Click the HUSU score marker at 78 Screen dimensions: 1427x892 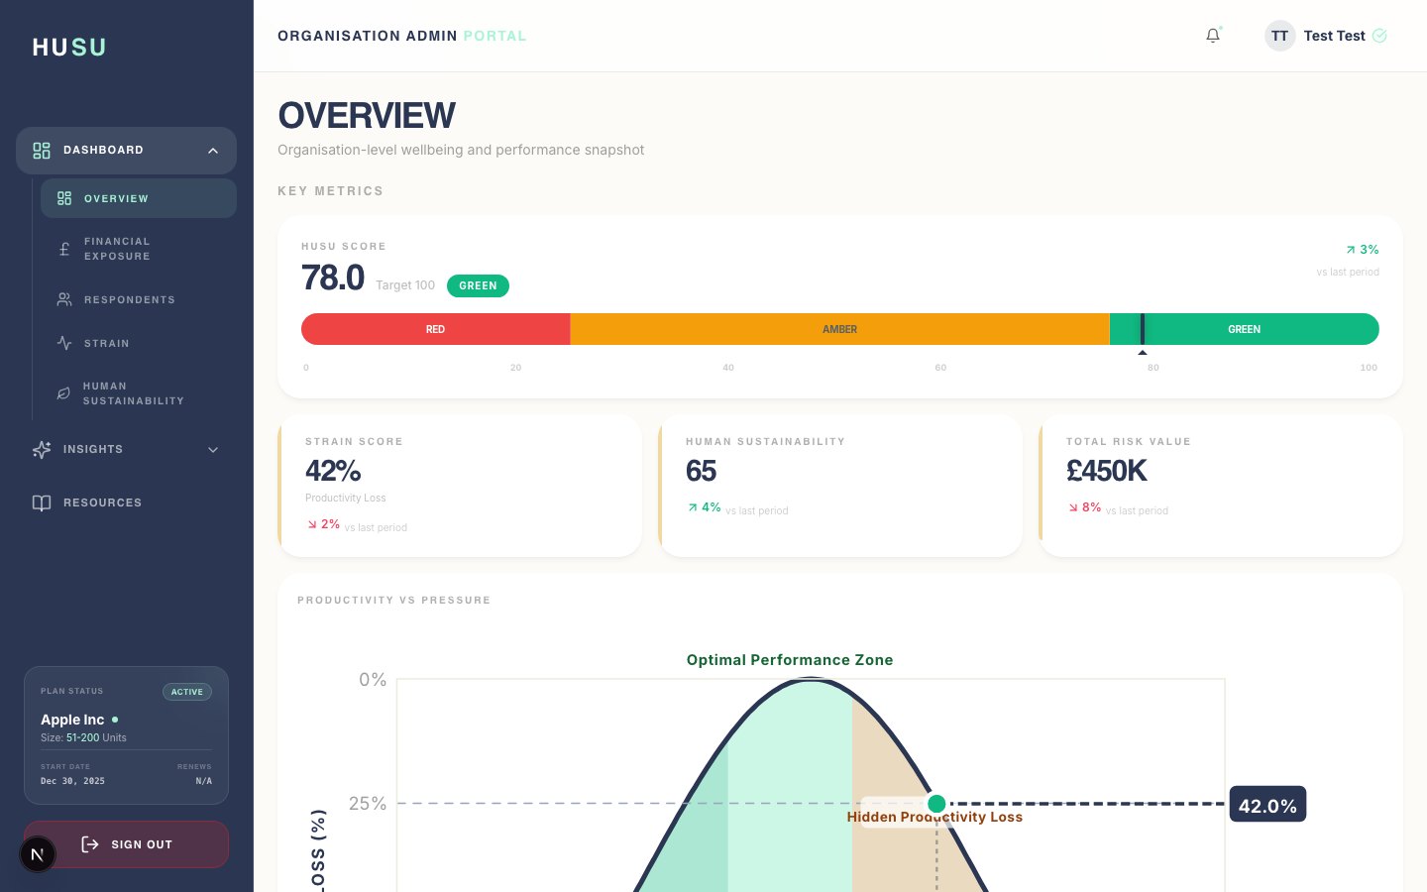coord(1143,329)
